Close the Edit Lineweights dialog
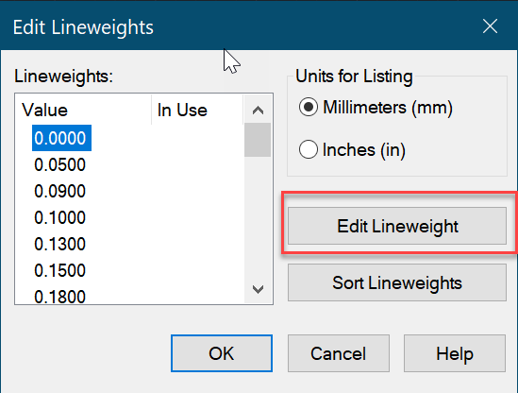518x393 pixels. (x=490, y=26)
